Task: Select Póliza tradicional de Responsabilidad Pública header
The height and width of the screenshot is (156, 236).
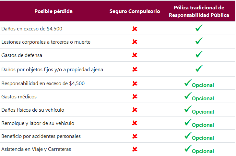Action: click(x=199, y=11)
